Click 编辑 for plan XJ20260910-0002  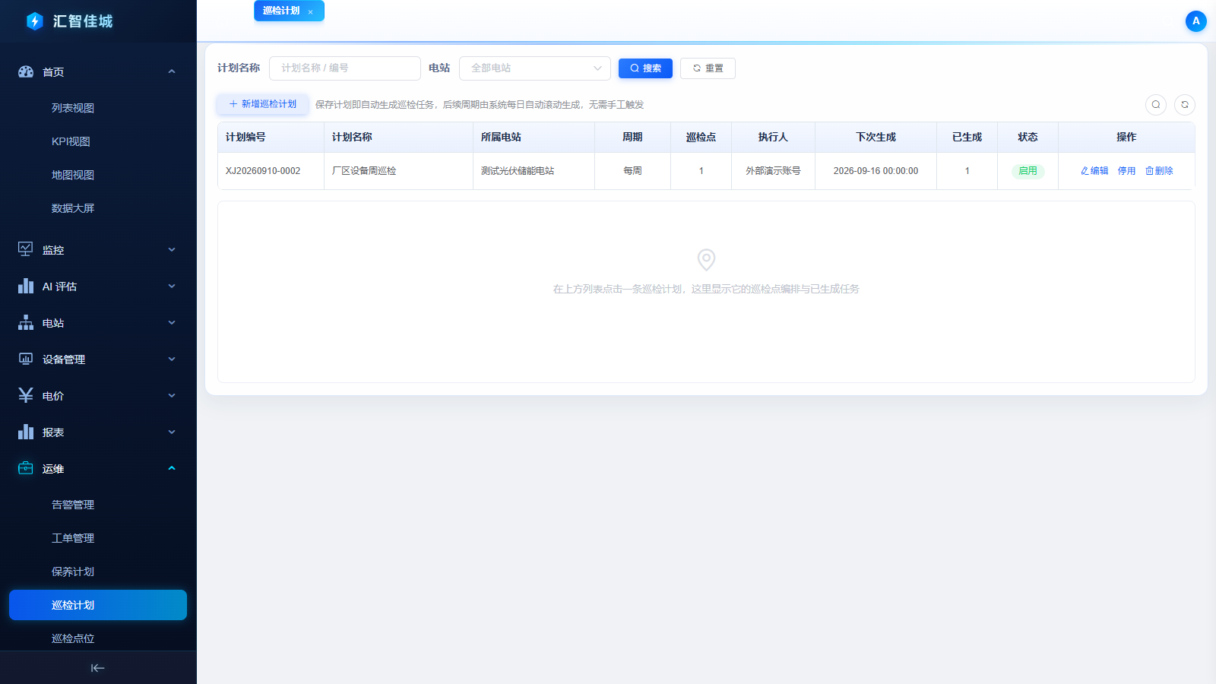click(x=1094, y=171)
